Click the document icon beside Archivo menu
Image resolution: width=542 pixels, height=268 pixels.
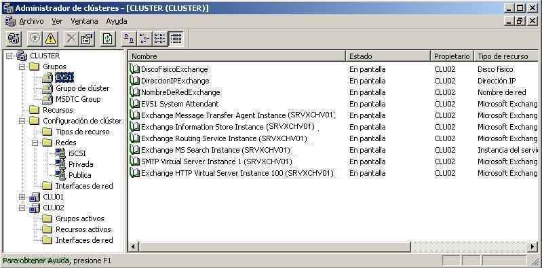(x=10, y=22)
